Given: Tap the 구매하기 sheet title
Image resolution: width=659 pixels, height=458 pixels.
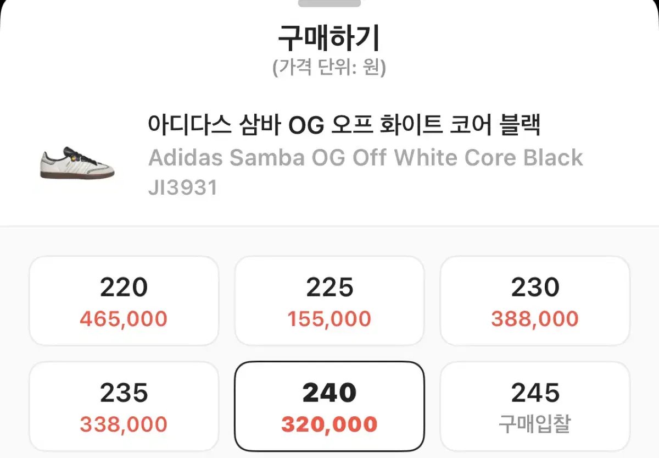Looking at the screenshot, I should [329, 38].
